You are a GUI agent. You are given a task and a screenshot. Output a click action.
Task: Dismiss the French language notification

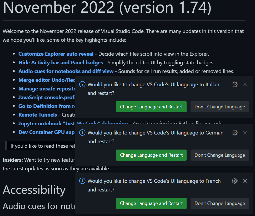click(245, 181)
